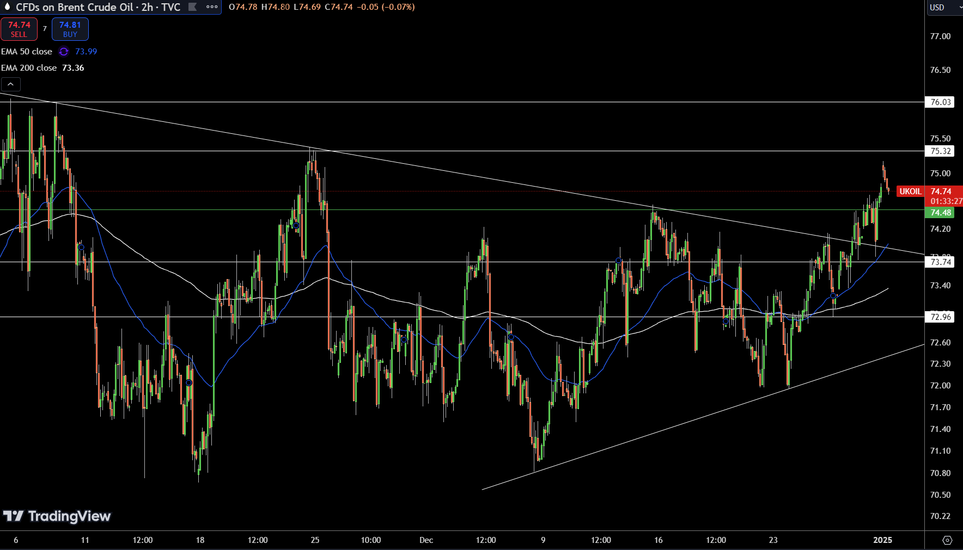Click the 72.00 price axis value
This screenshot has width=963, height=550.
940,386
